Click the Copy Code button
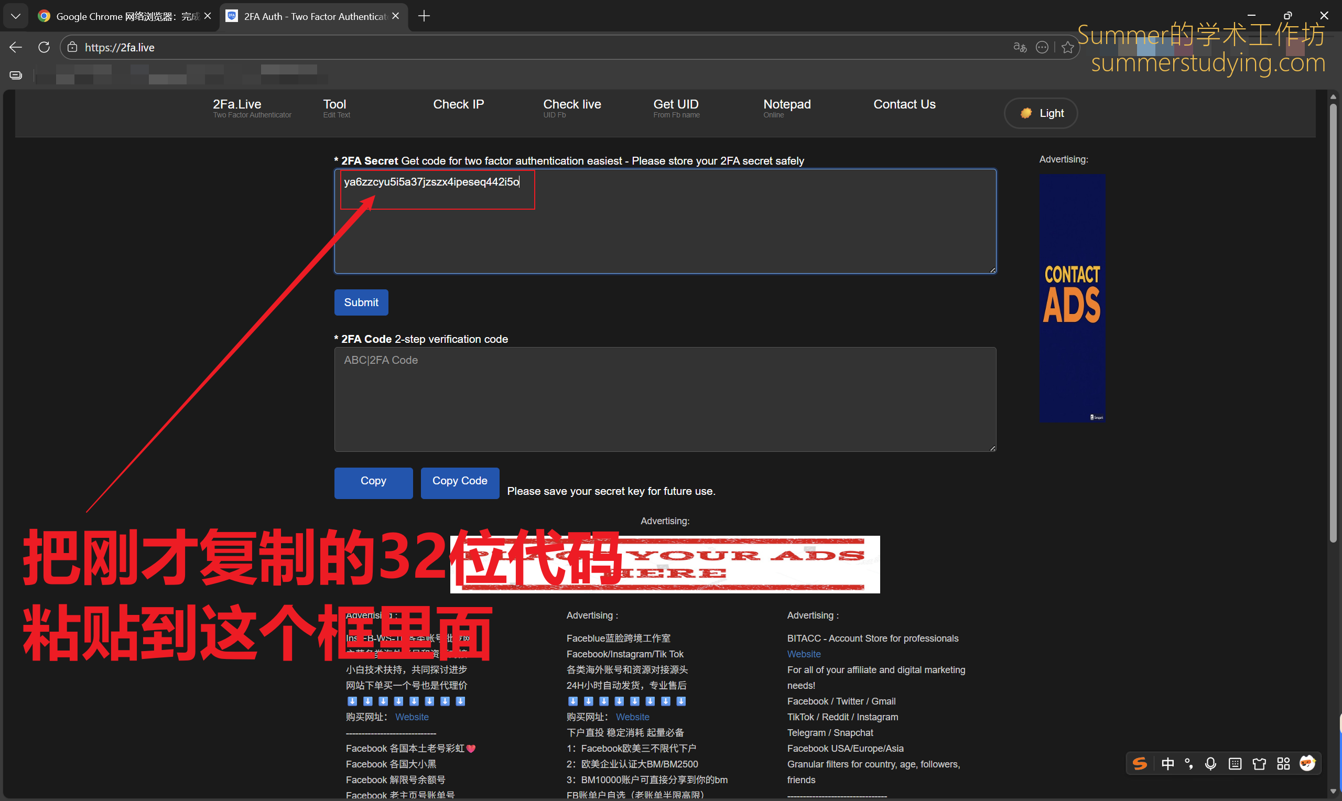1342x801 pixels. 459,481
